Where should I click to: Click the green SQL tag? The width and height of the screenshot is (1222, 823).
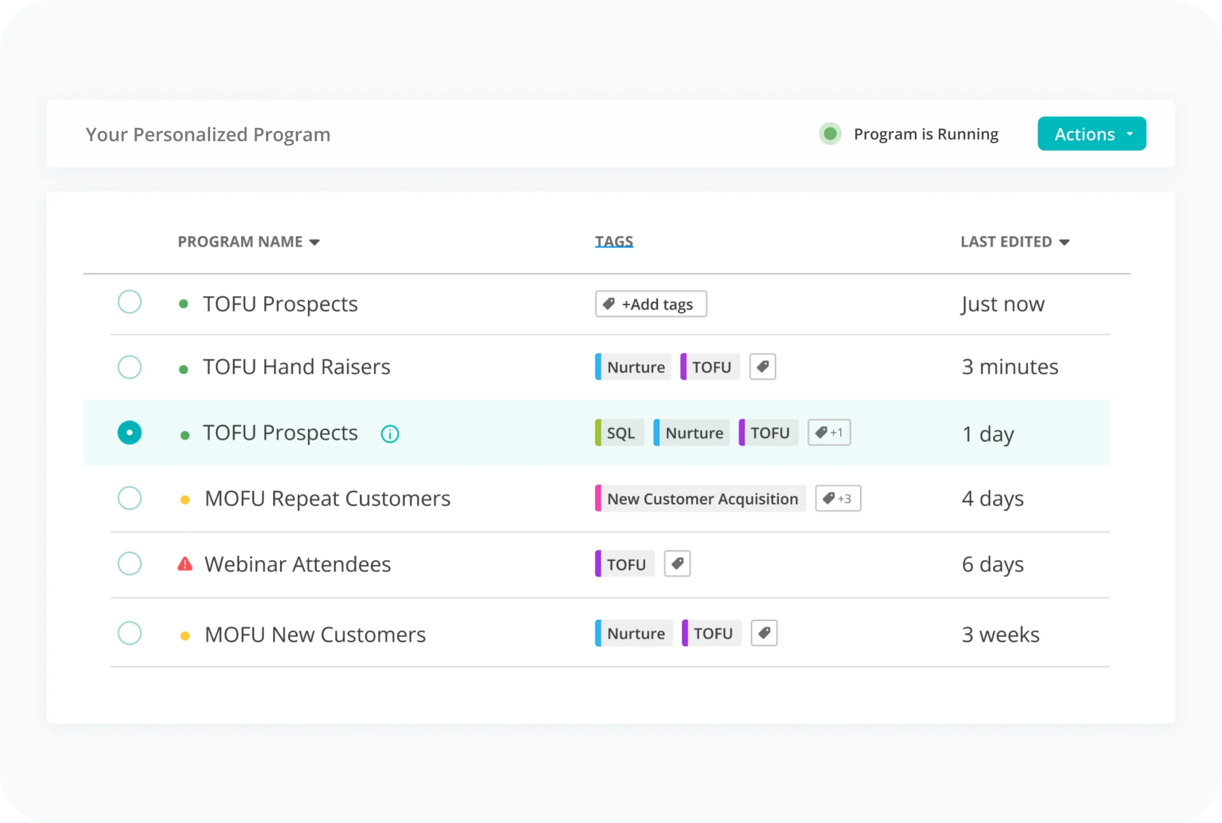pos(620,433)
